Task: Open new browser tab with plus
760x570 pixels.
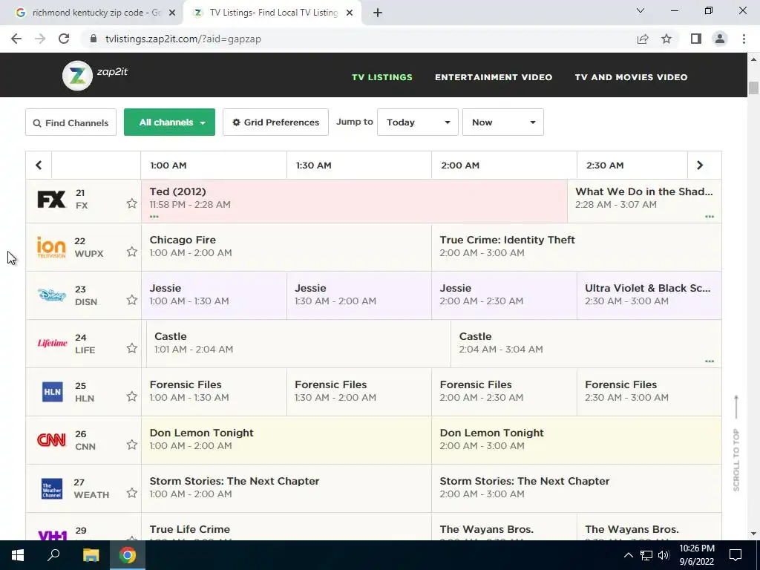Action: pos(378,13)
